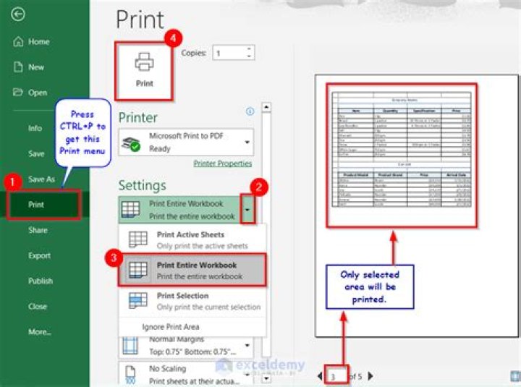Viewport: 521px width, 387px height.
Task: Click the No Scaling page icon
Action: (x=130, y=375)
